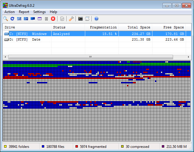Open the Settings menu
The width and height of the screenshot is (194, 152).
pyautogui.click(x=39, y=12)
